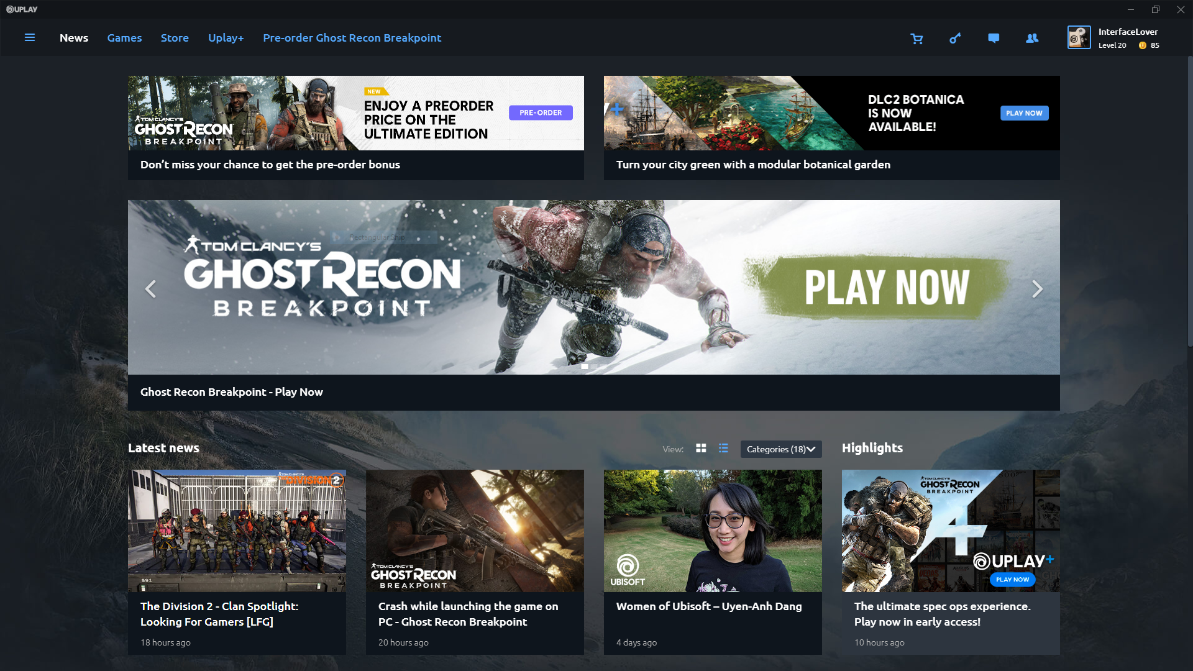Click the Ghost Recon pre-order banner image
Screen dimensions: 1193x671
[x=356, y=113]
